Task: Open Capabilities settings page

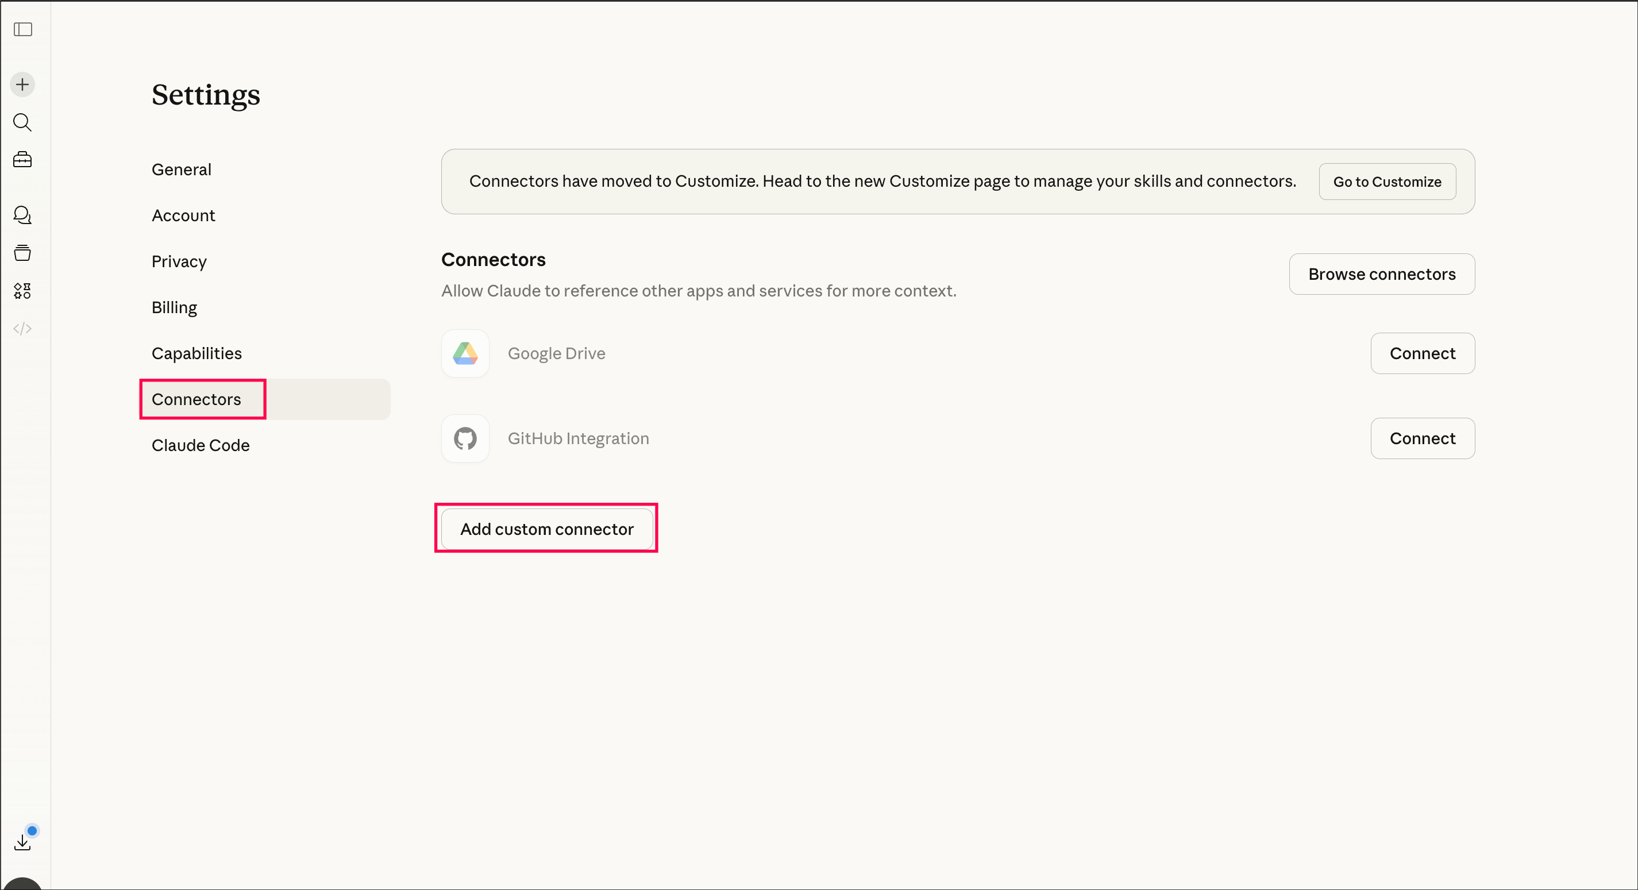Action: click(x=196, y=353)
